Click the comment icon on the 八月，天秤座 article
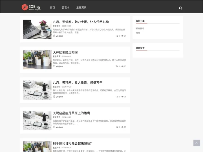 click(x=117, y=97)
